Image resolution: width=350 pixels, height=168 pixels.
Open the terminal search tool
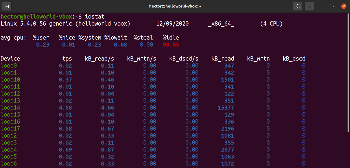(298, 6)
